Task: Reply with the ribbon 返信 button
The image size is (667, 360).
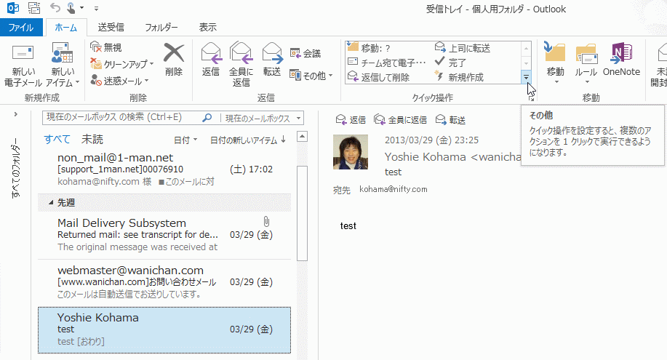Action: point(211,60)
